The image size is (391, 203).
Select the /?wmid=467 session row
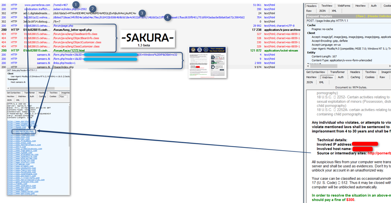pyautogui.click(x=151, y=5)
